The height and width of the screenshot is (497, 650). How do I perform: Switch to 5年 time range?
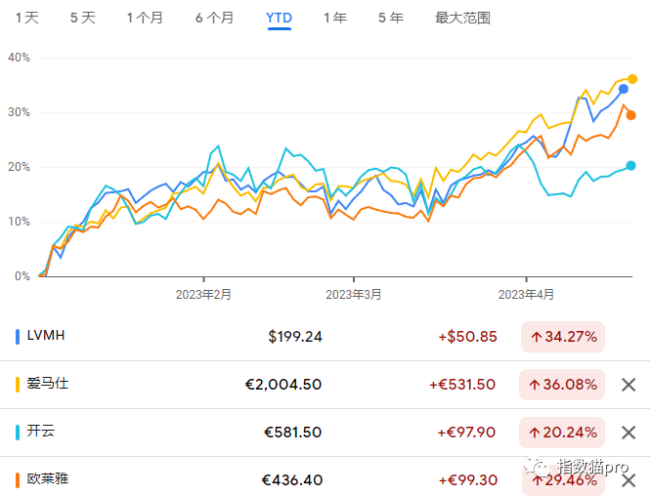390,18
